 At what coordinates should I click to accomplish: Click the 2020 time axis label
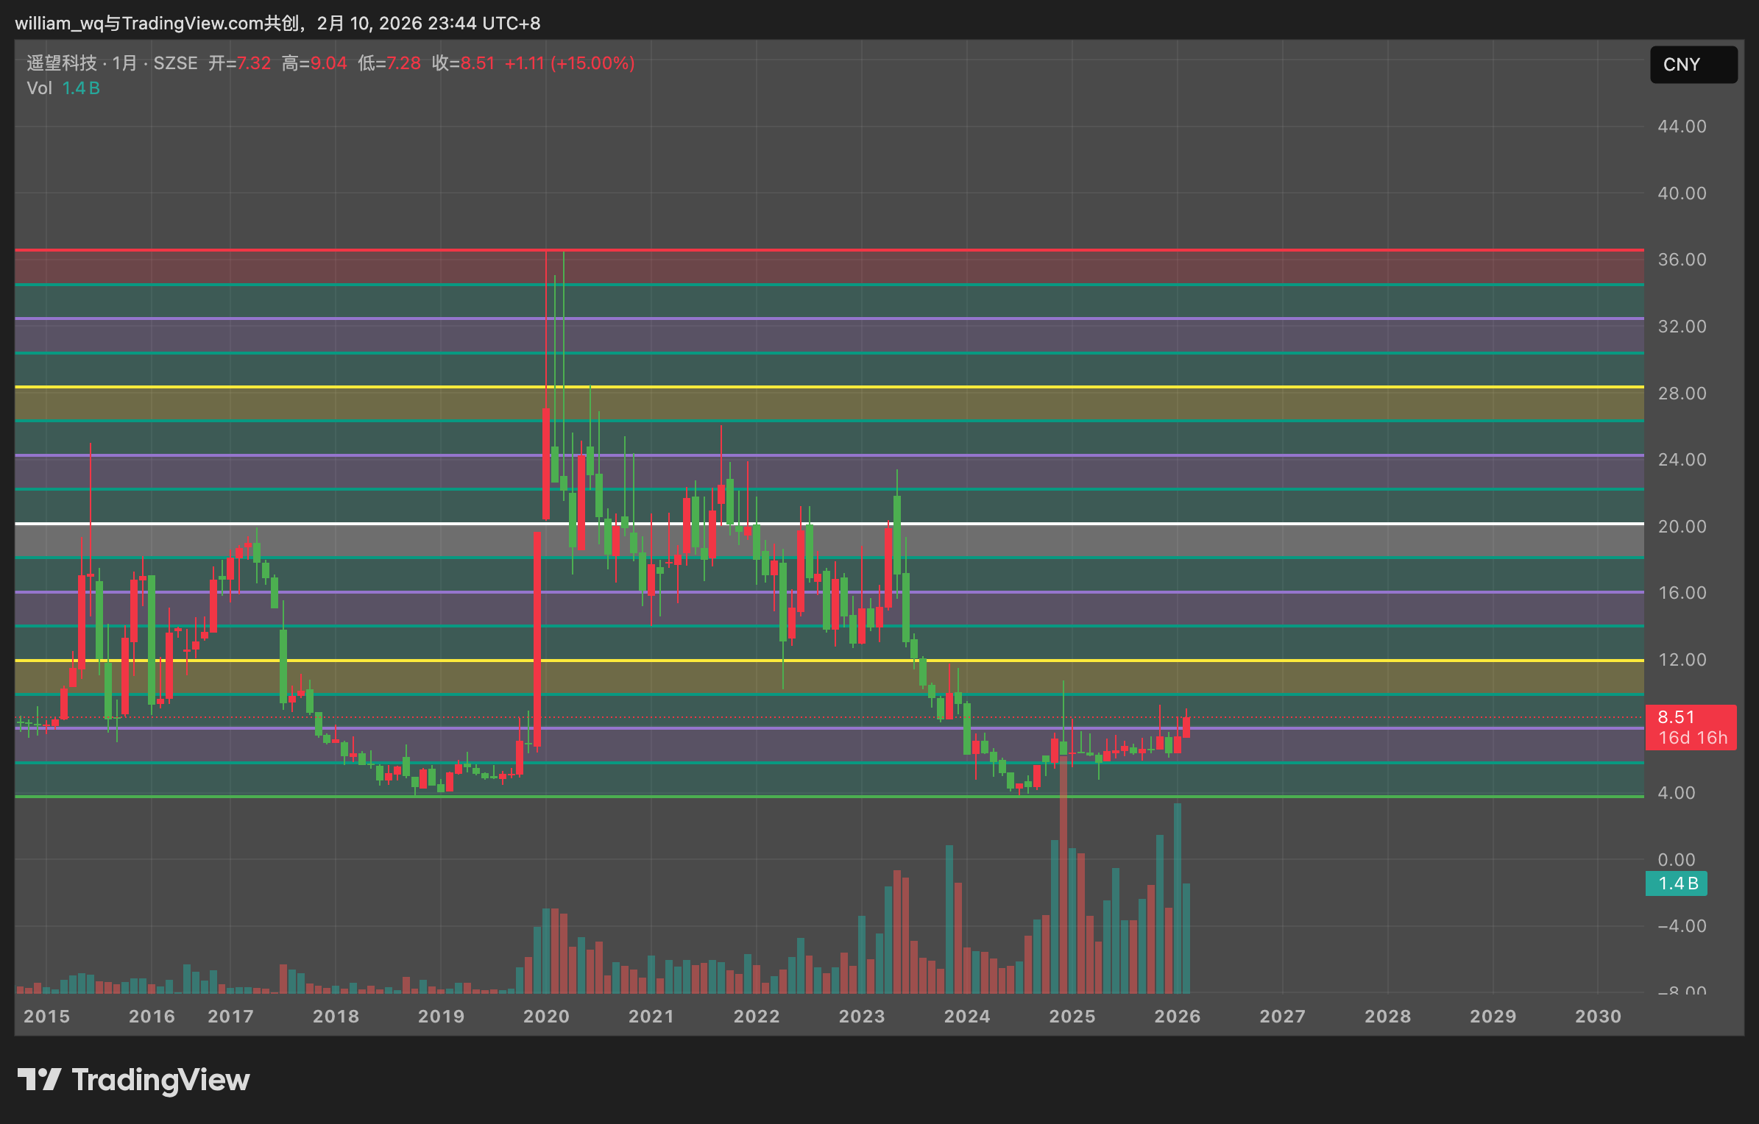[x=546, y=1016]
